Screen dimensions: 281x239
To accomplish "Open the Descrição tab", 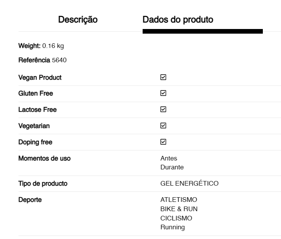I will coord(78,19).
